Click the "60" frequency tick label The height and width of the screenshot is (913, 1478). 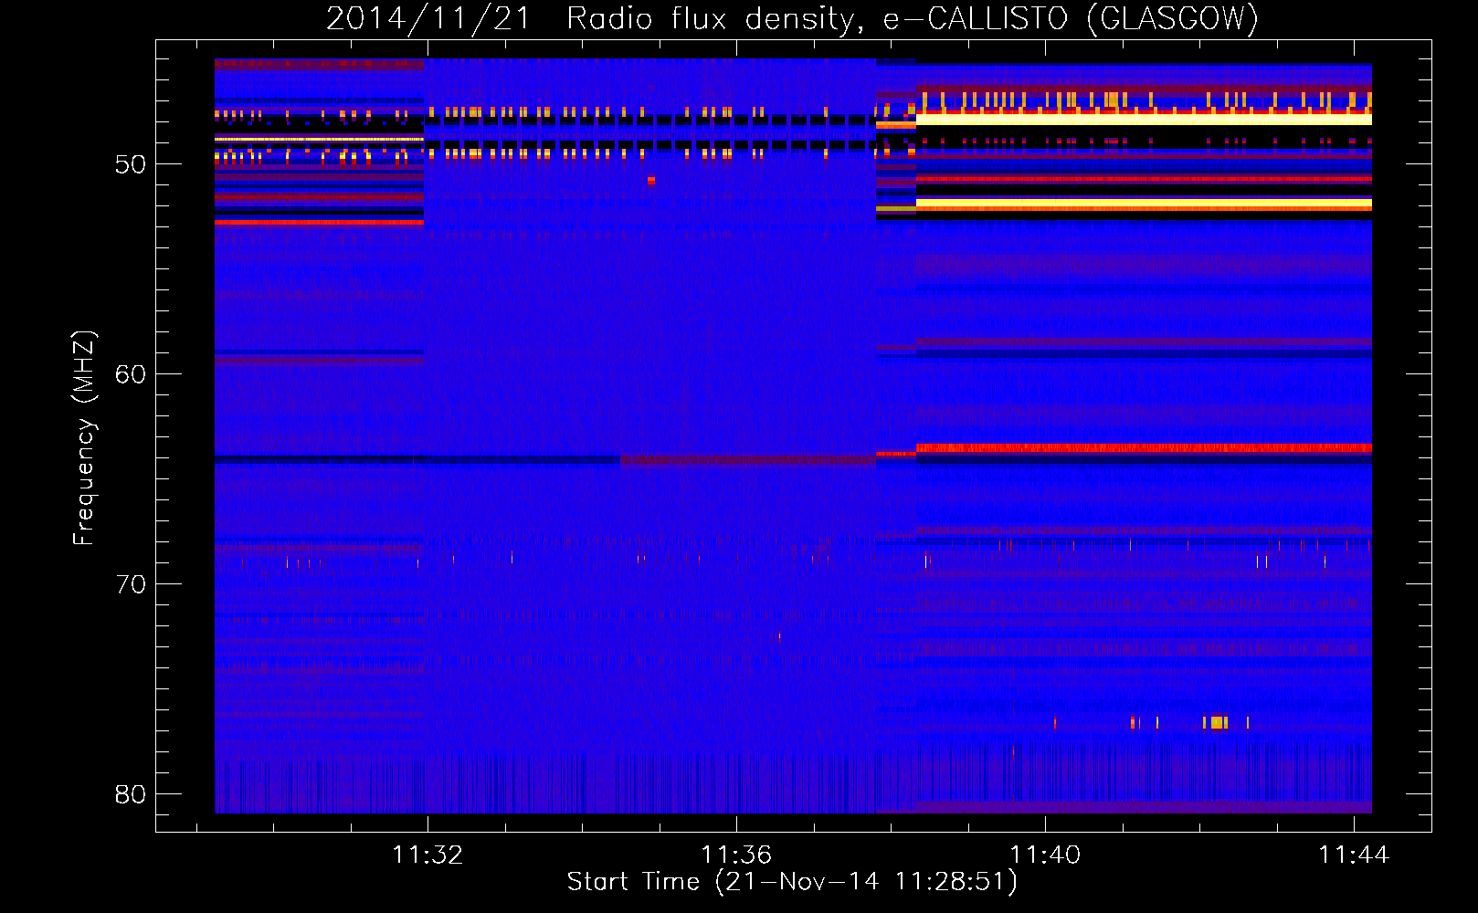click(x=131, y=374)
